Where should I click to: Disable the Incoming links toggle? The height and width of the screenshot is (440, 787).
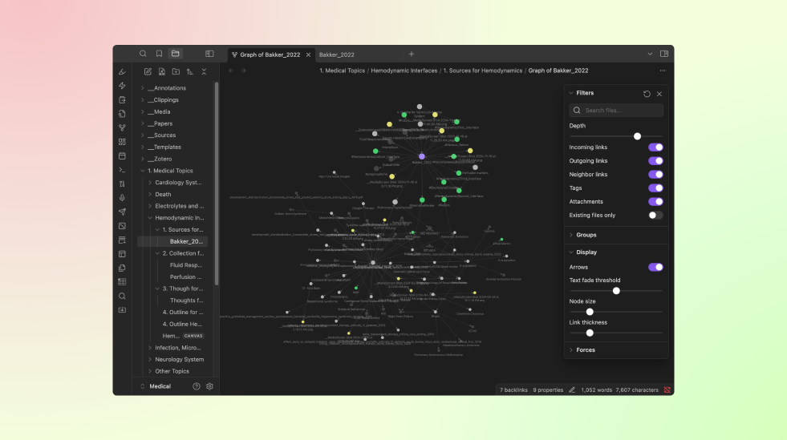tap(655, 147)
